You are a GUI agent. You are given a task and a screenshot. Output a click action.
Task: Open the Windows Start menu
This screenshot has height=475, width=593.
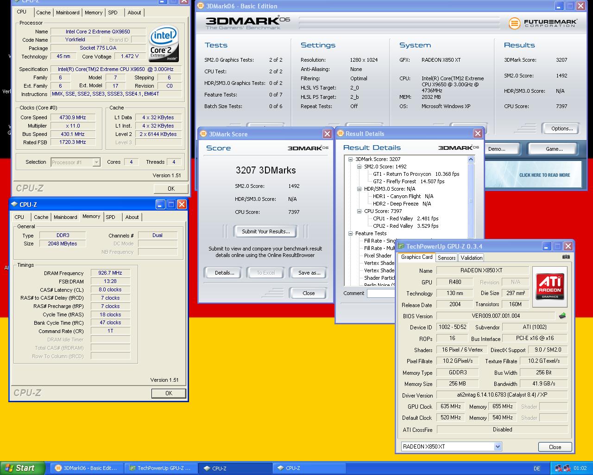(23, 468)
